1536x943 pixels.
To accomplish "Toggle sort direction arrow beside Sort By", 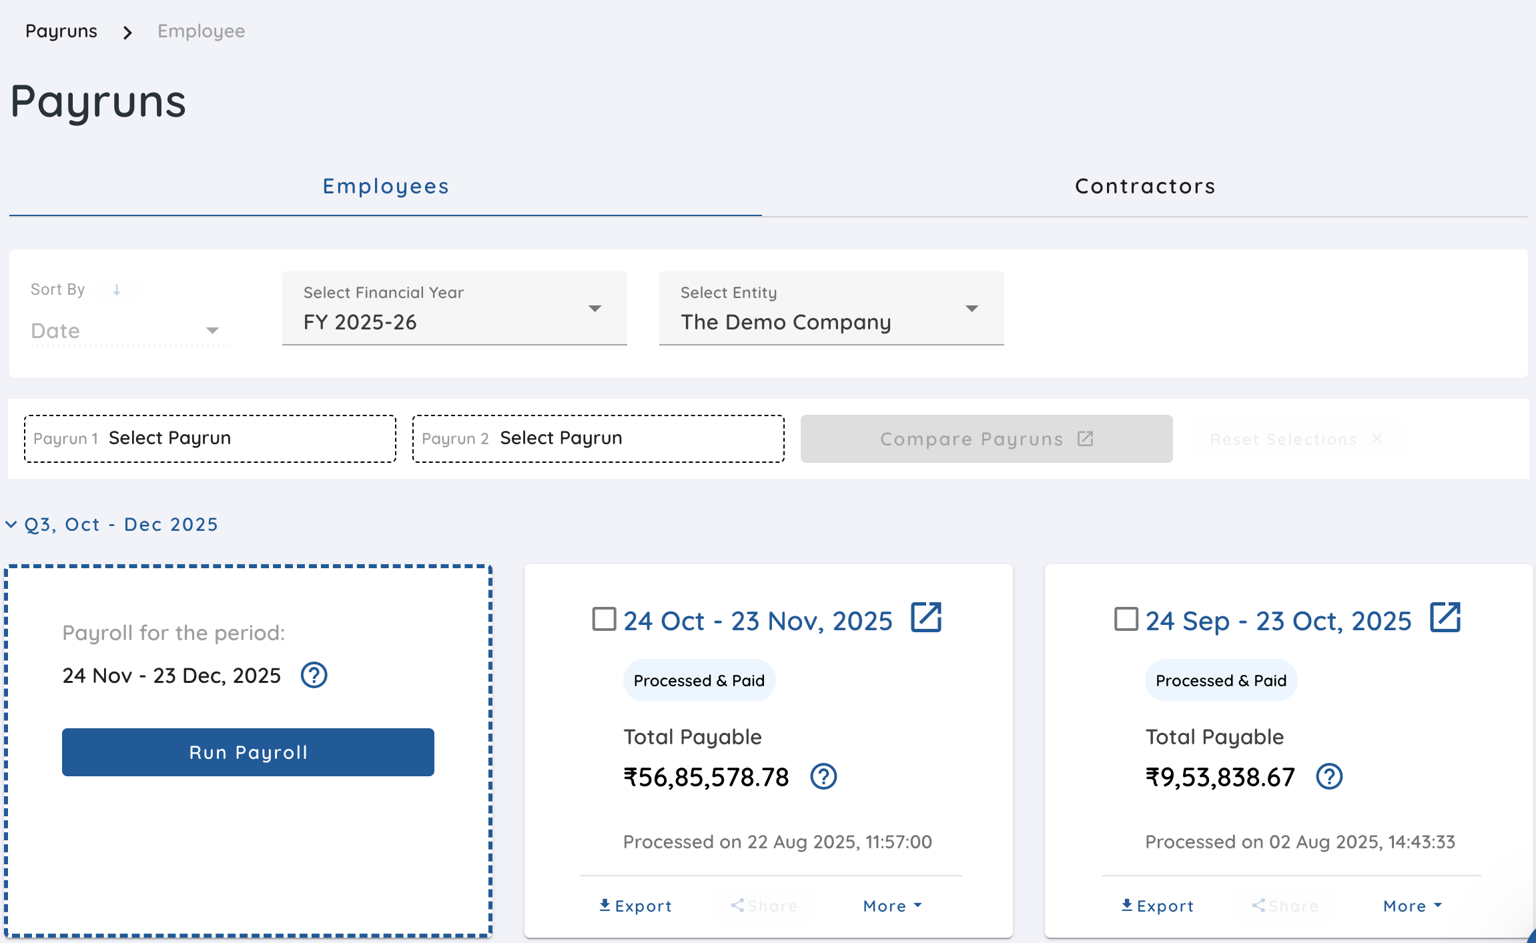I will click(117, 289).
